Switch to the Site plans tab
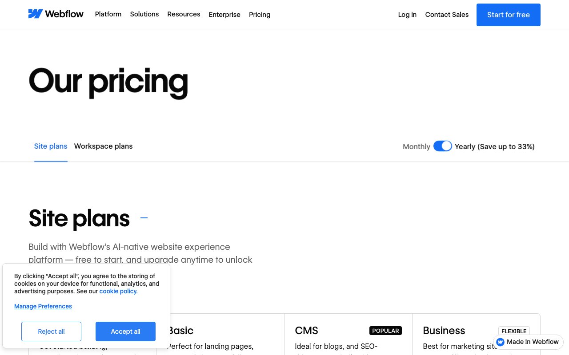This screenshot has height=355, width=569. [51, 146]
